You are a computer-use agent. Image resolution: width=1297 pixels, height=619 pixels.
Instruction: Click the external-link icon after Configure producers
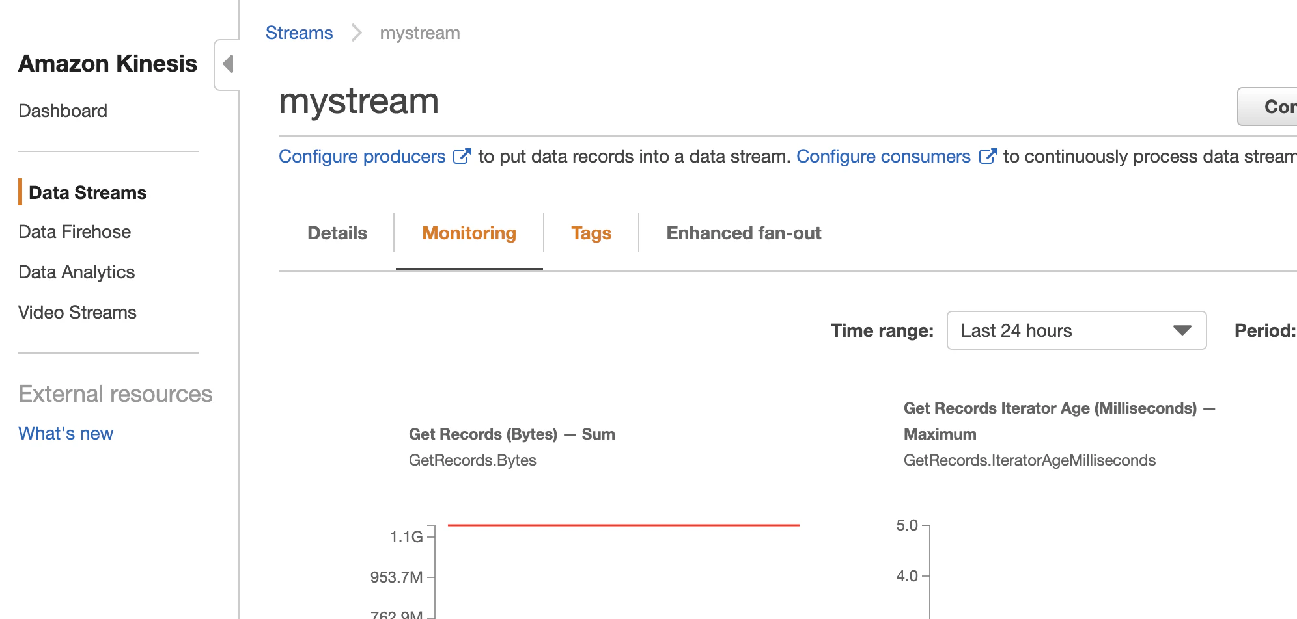[x=462, y=157]
